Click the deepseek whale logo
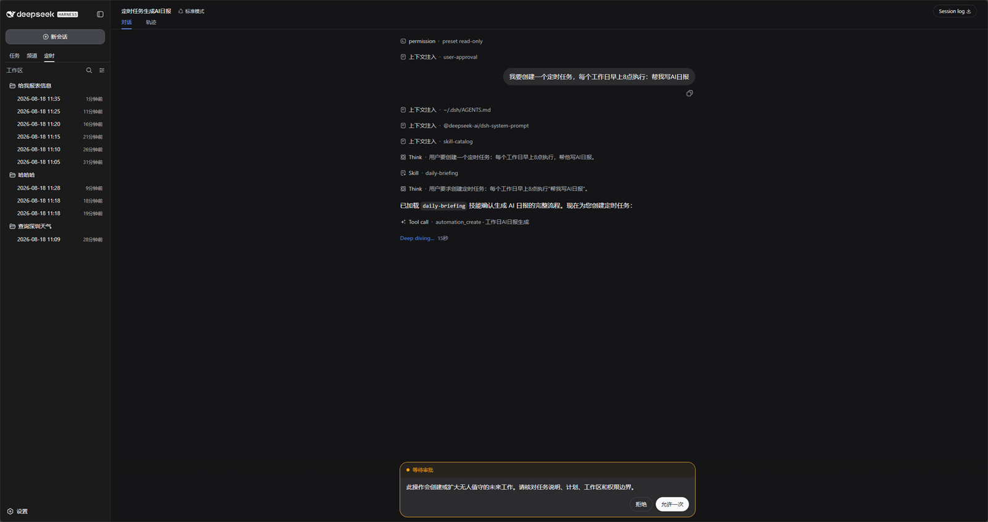 [x=10, y=14]
